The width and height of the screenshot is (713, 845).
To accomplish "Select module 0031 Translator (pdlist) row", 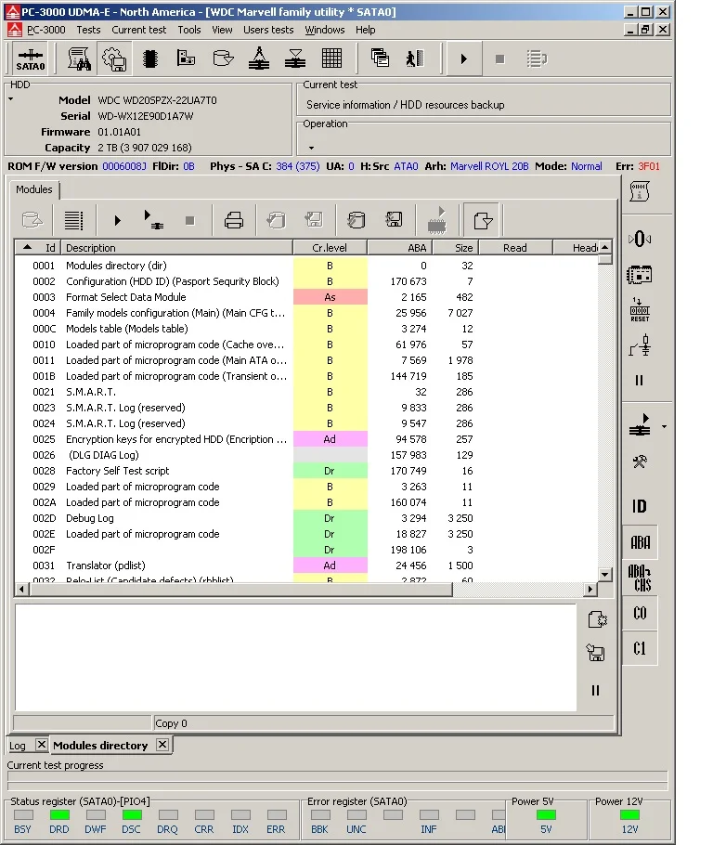I will [306, 565].
